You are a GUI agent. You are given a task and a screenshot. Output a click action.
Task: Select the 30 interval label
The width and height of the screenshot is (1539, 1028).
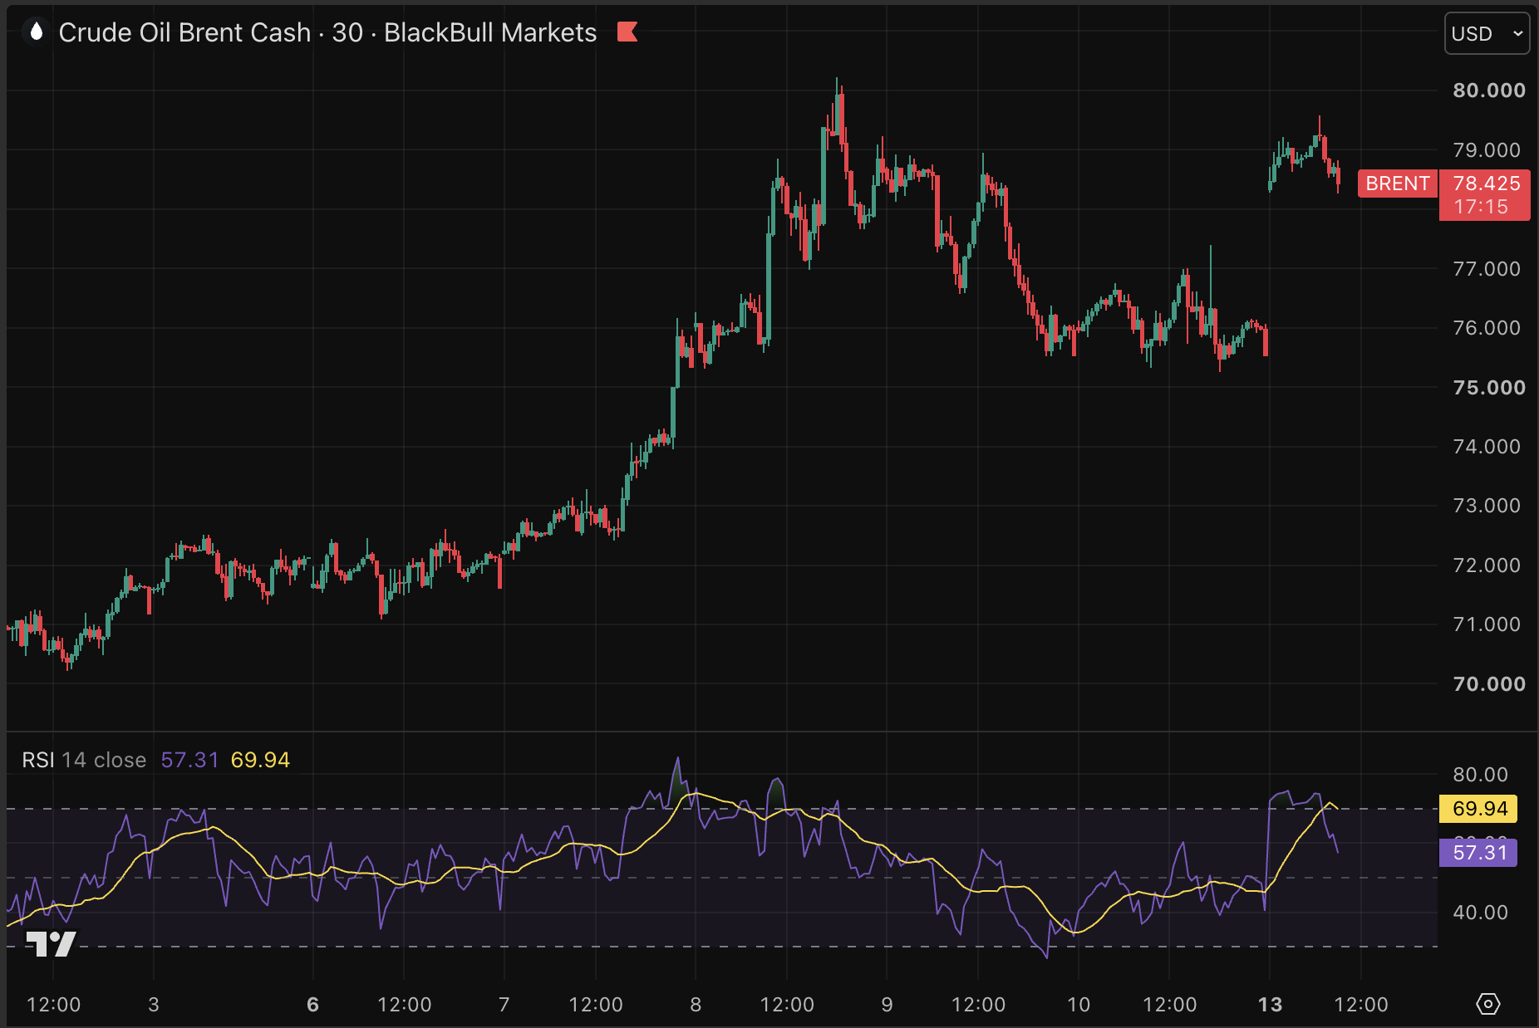(x=347, y=32)
